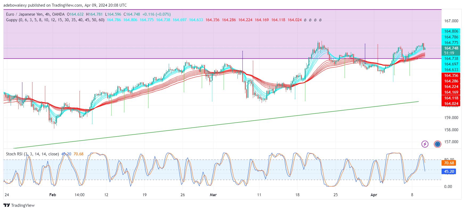
Task: Click the 18 date label on time axis
Action: click(x=297, y=195)
